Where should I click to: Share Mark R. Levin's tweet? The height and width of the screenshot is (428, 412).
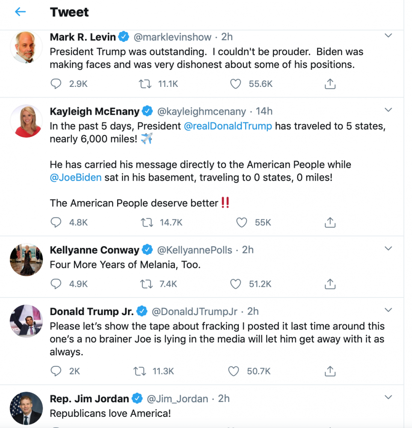pos(330,84)
